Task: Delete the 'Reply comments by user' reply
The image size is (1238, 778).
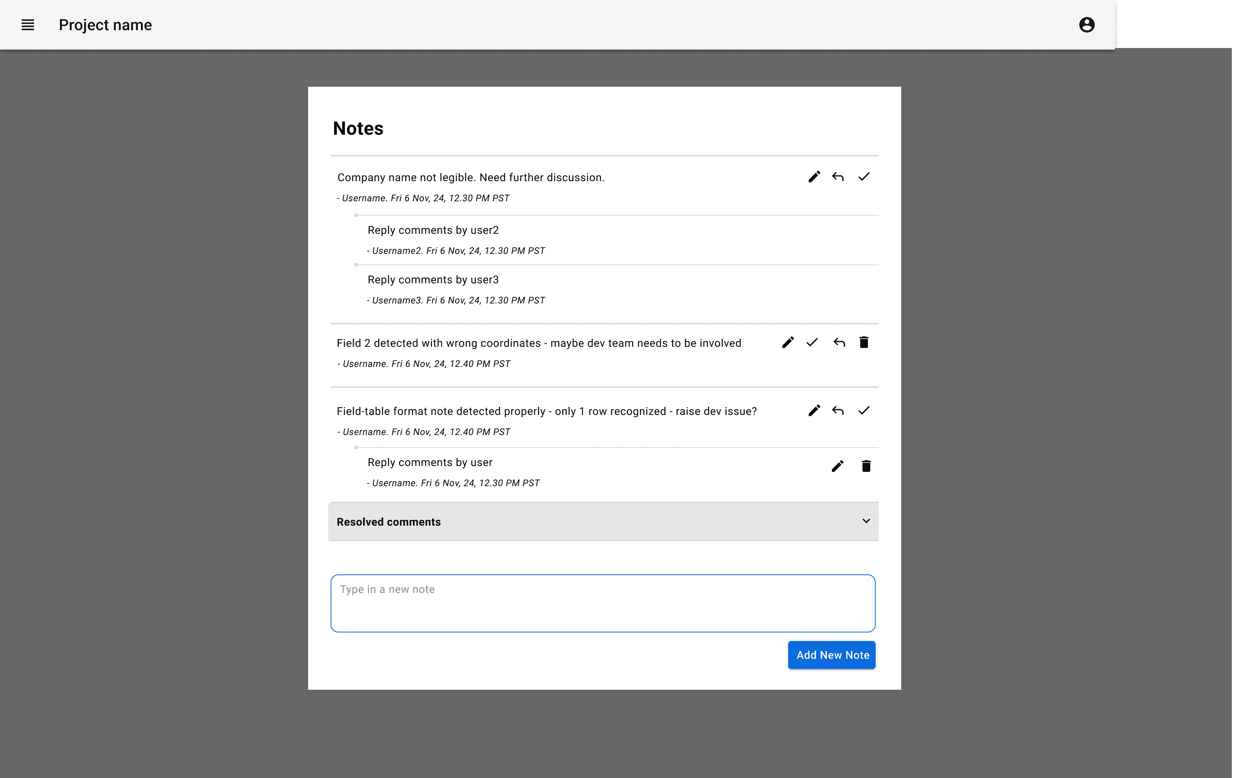Action: point(866,466)
